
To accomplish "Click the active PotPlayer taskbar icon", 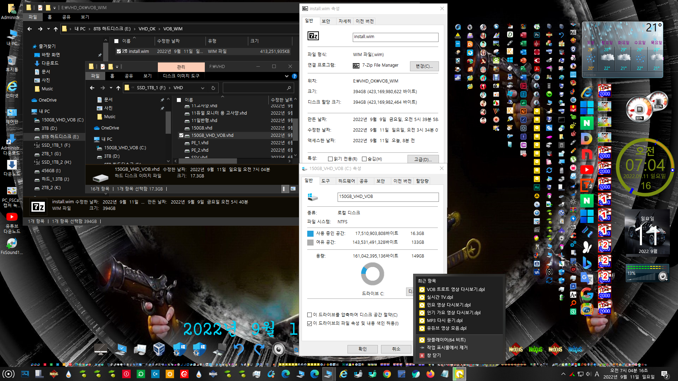I will coord(459,374).
